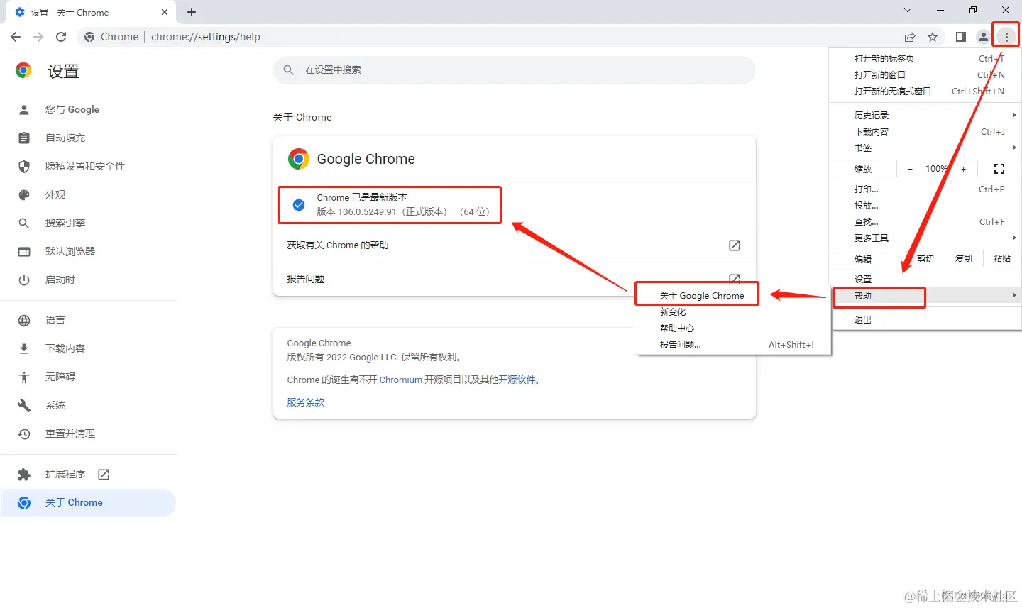The image size is (1022, 608).
Task: Click the shield icon for privacy settings
Action: (x=24, y=166)
